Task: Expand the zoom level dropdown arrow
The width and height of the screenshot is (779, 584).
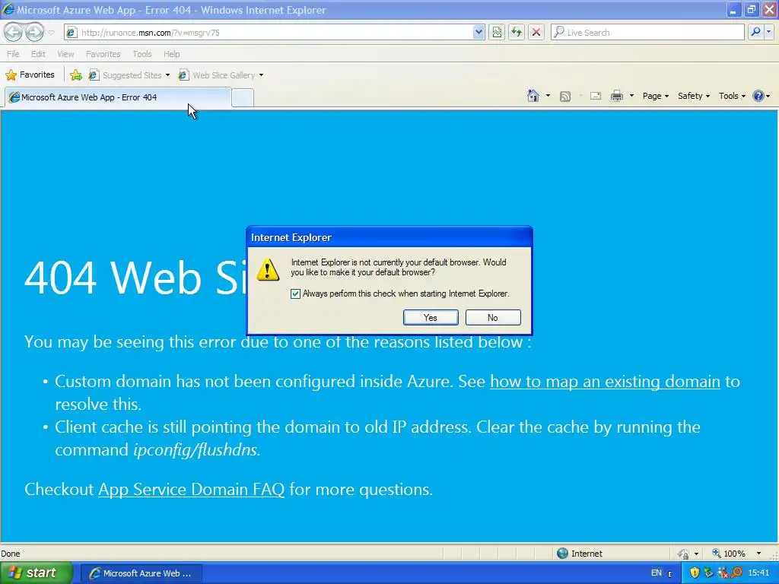Action: point(758,554)
